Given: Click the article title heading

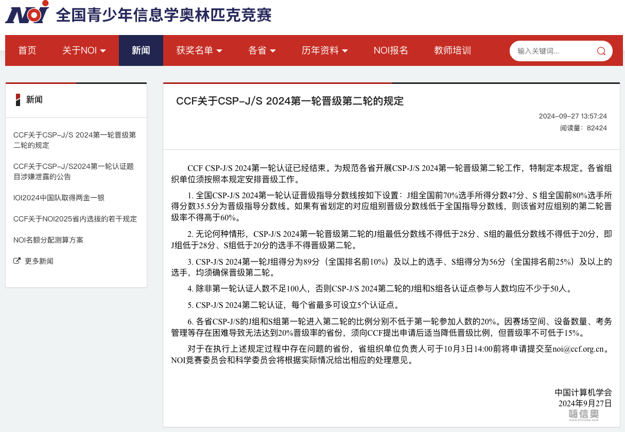Looking at the screenshot, I should point(290,101).
